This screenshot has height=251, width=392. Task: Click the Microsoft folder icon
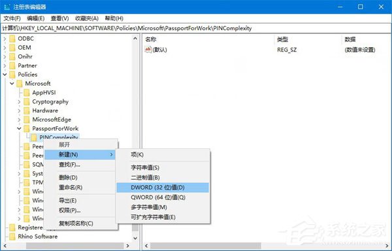pos(20,84)
